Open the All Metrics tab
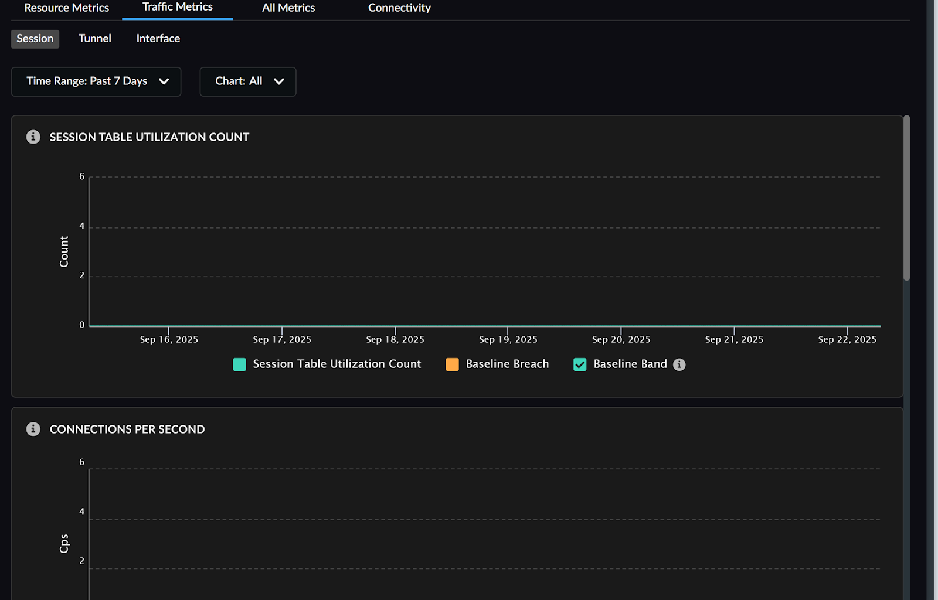 click(288, 8)
